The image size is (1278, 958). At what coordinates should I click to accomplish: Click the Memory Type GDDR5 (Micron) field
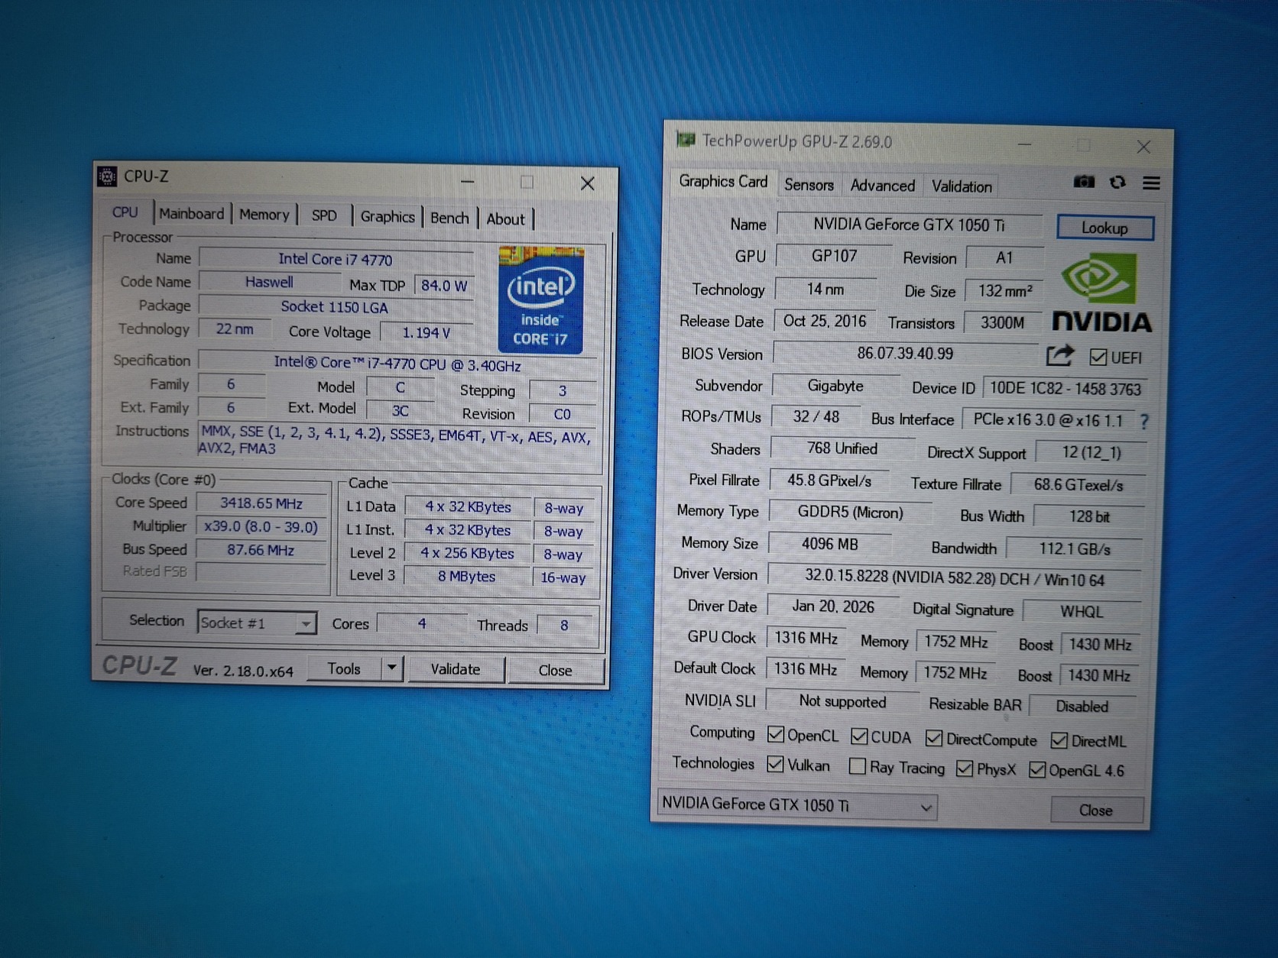coord(851,512)
